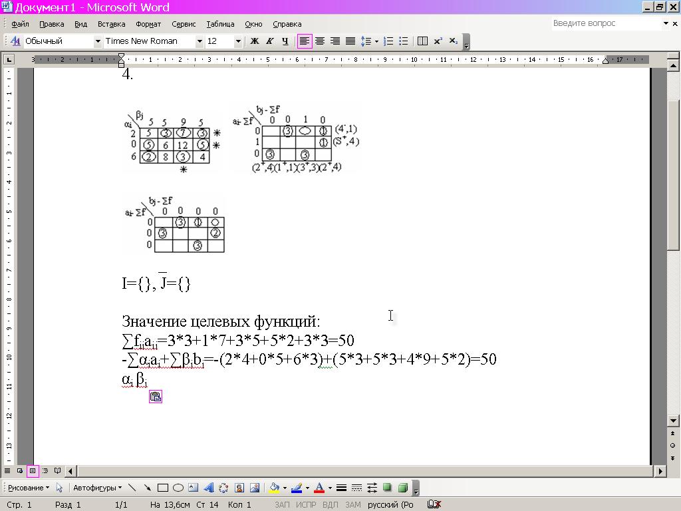Open the Таблица menu
681x511 pixels.
coord(220,24)
